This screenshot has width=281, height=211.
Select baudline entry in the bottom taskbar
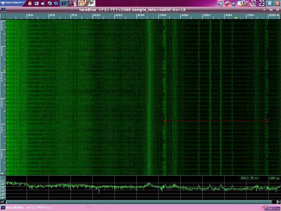tap(27, 207)
